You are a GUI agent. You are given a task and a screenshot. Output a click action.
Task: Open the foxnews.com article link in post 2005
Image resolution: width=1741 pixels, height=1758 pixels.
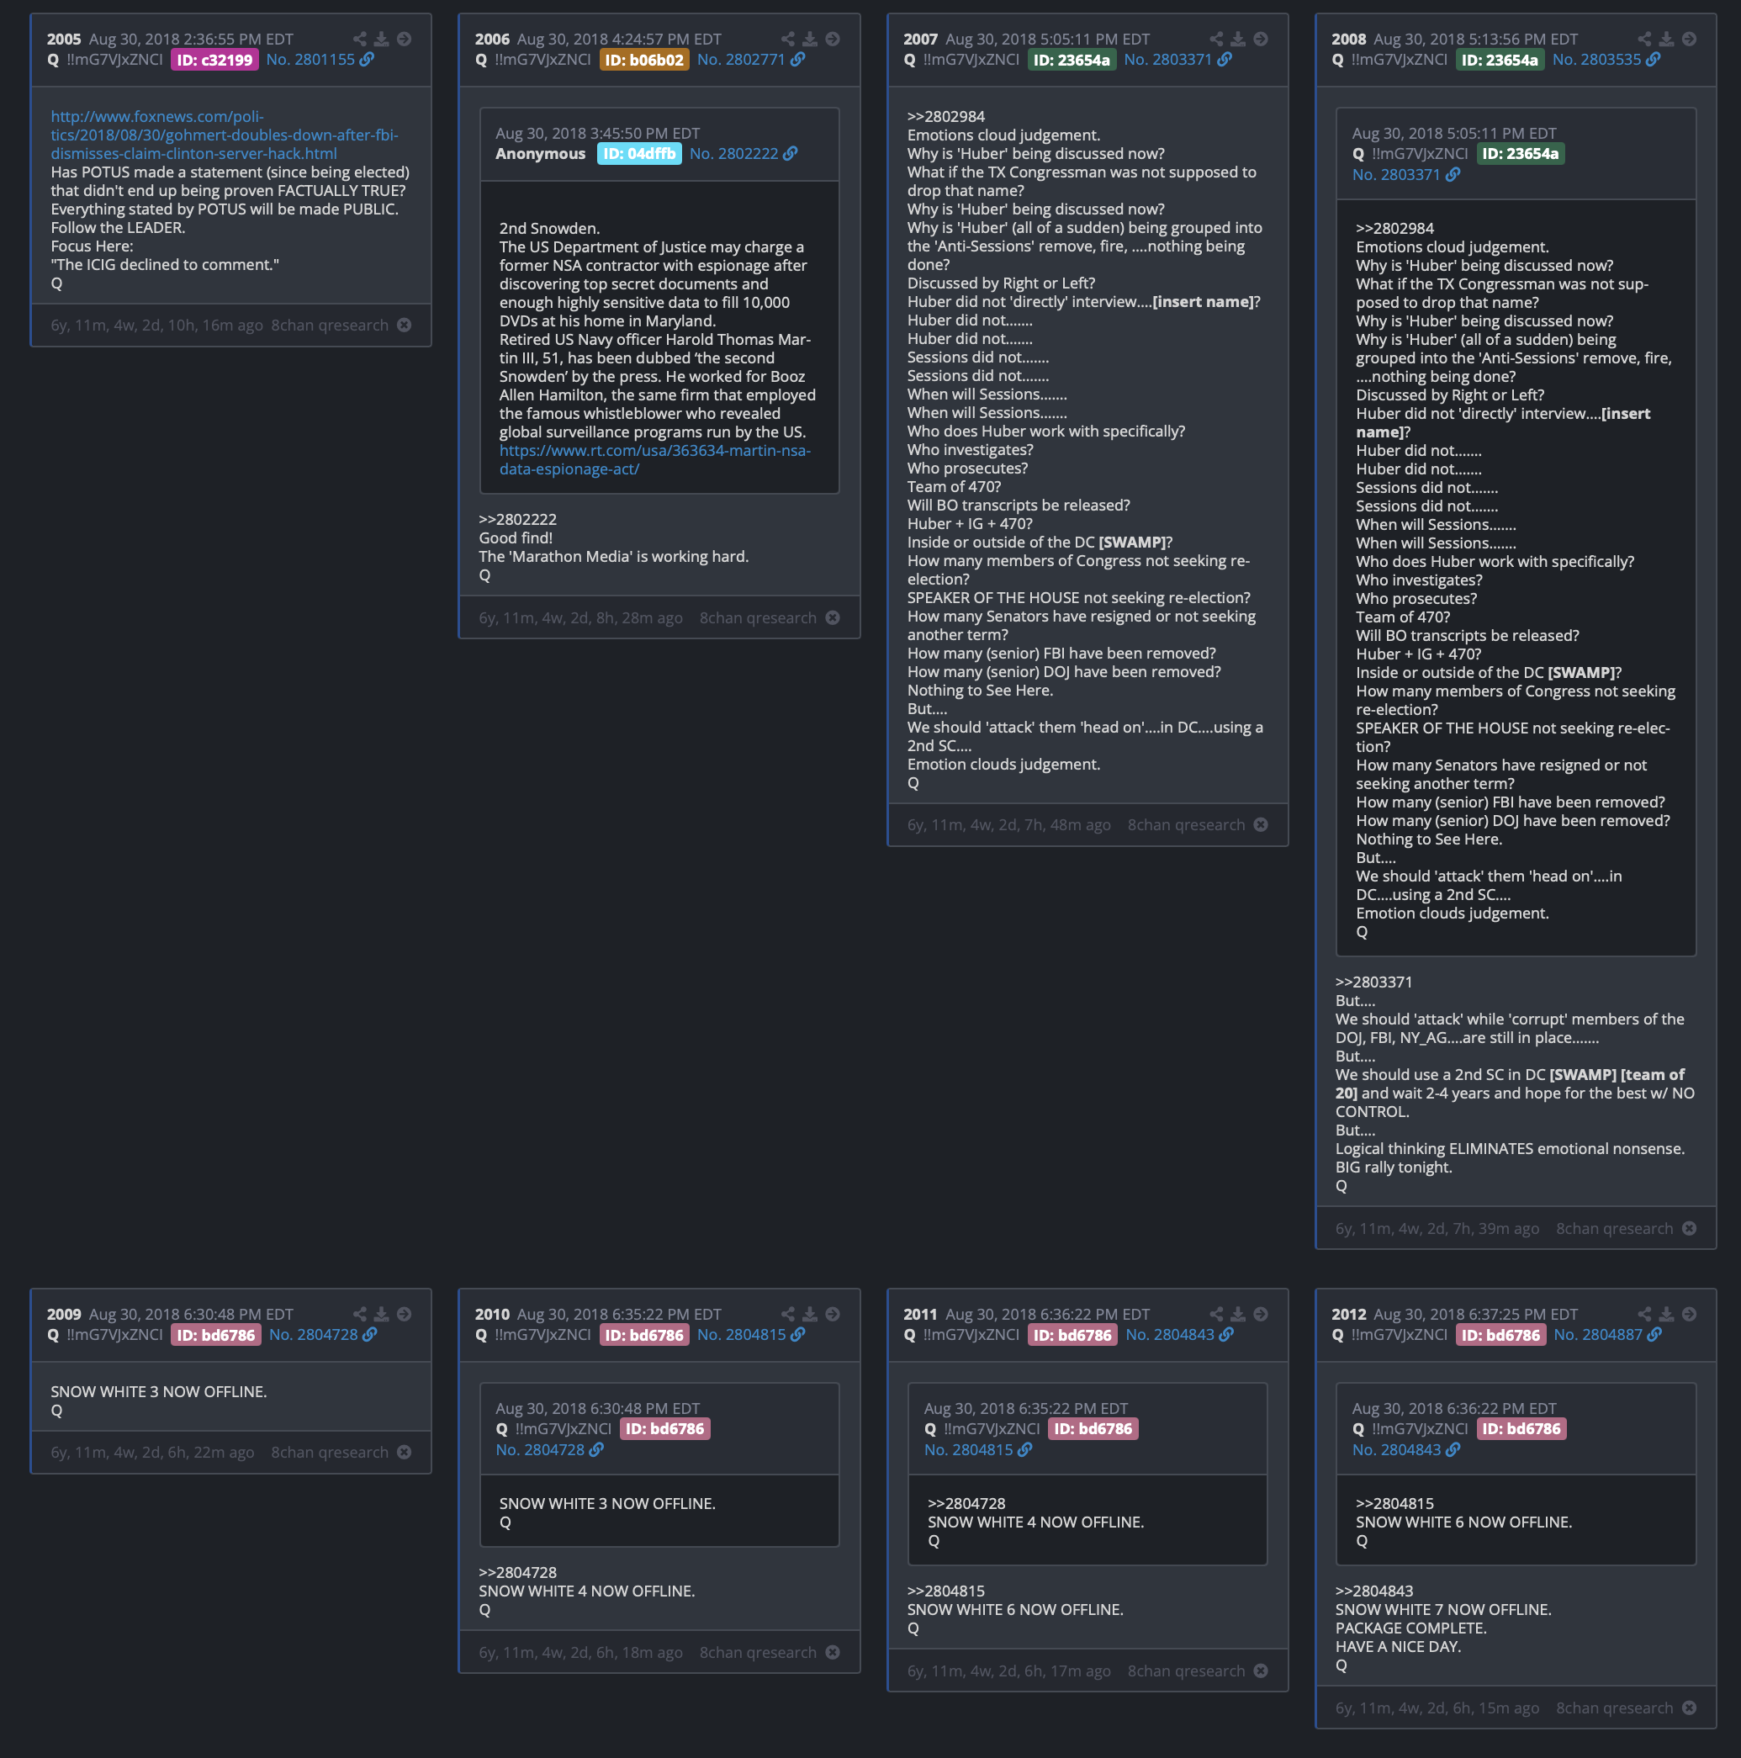[x=225, y=135]
